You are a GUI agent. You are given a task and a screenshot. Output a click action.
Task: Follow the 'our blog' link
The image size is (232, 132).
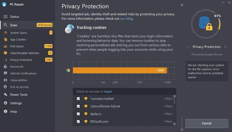click(126, 19)
